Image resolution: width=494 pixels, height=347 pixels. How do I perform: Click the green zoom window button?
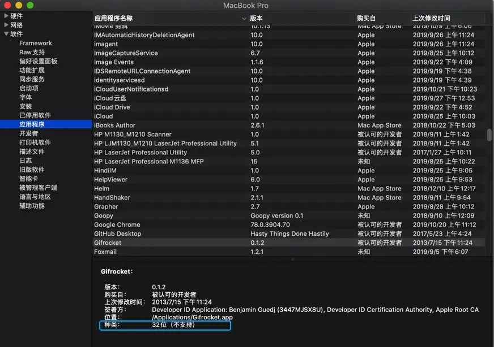coord(30,5)
